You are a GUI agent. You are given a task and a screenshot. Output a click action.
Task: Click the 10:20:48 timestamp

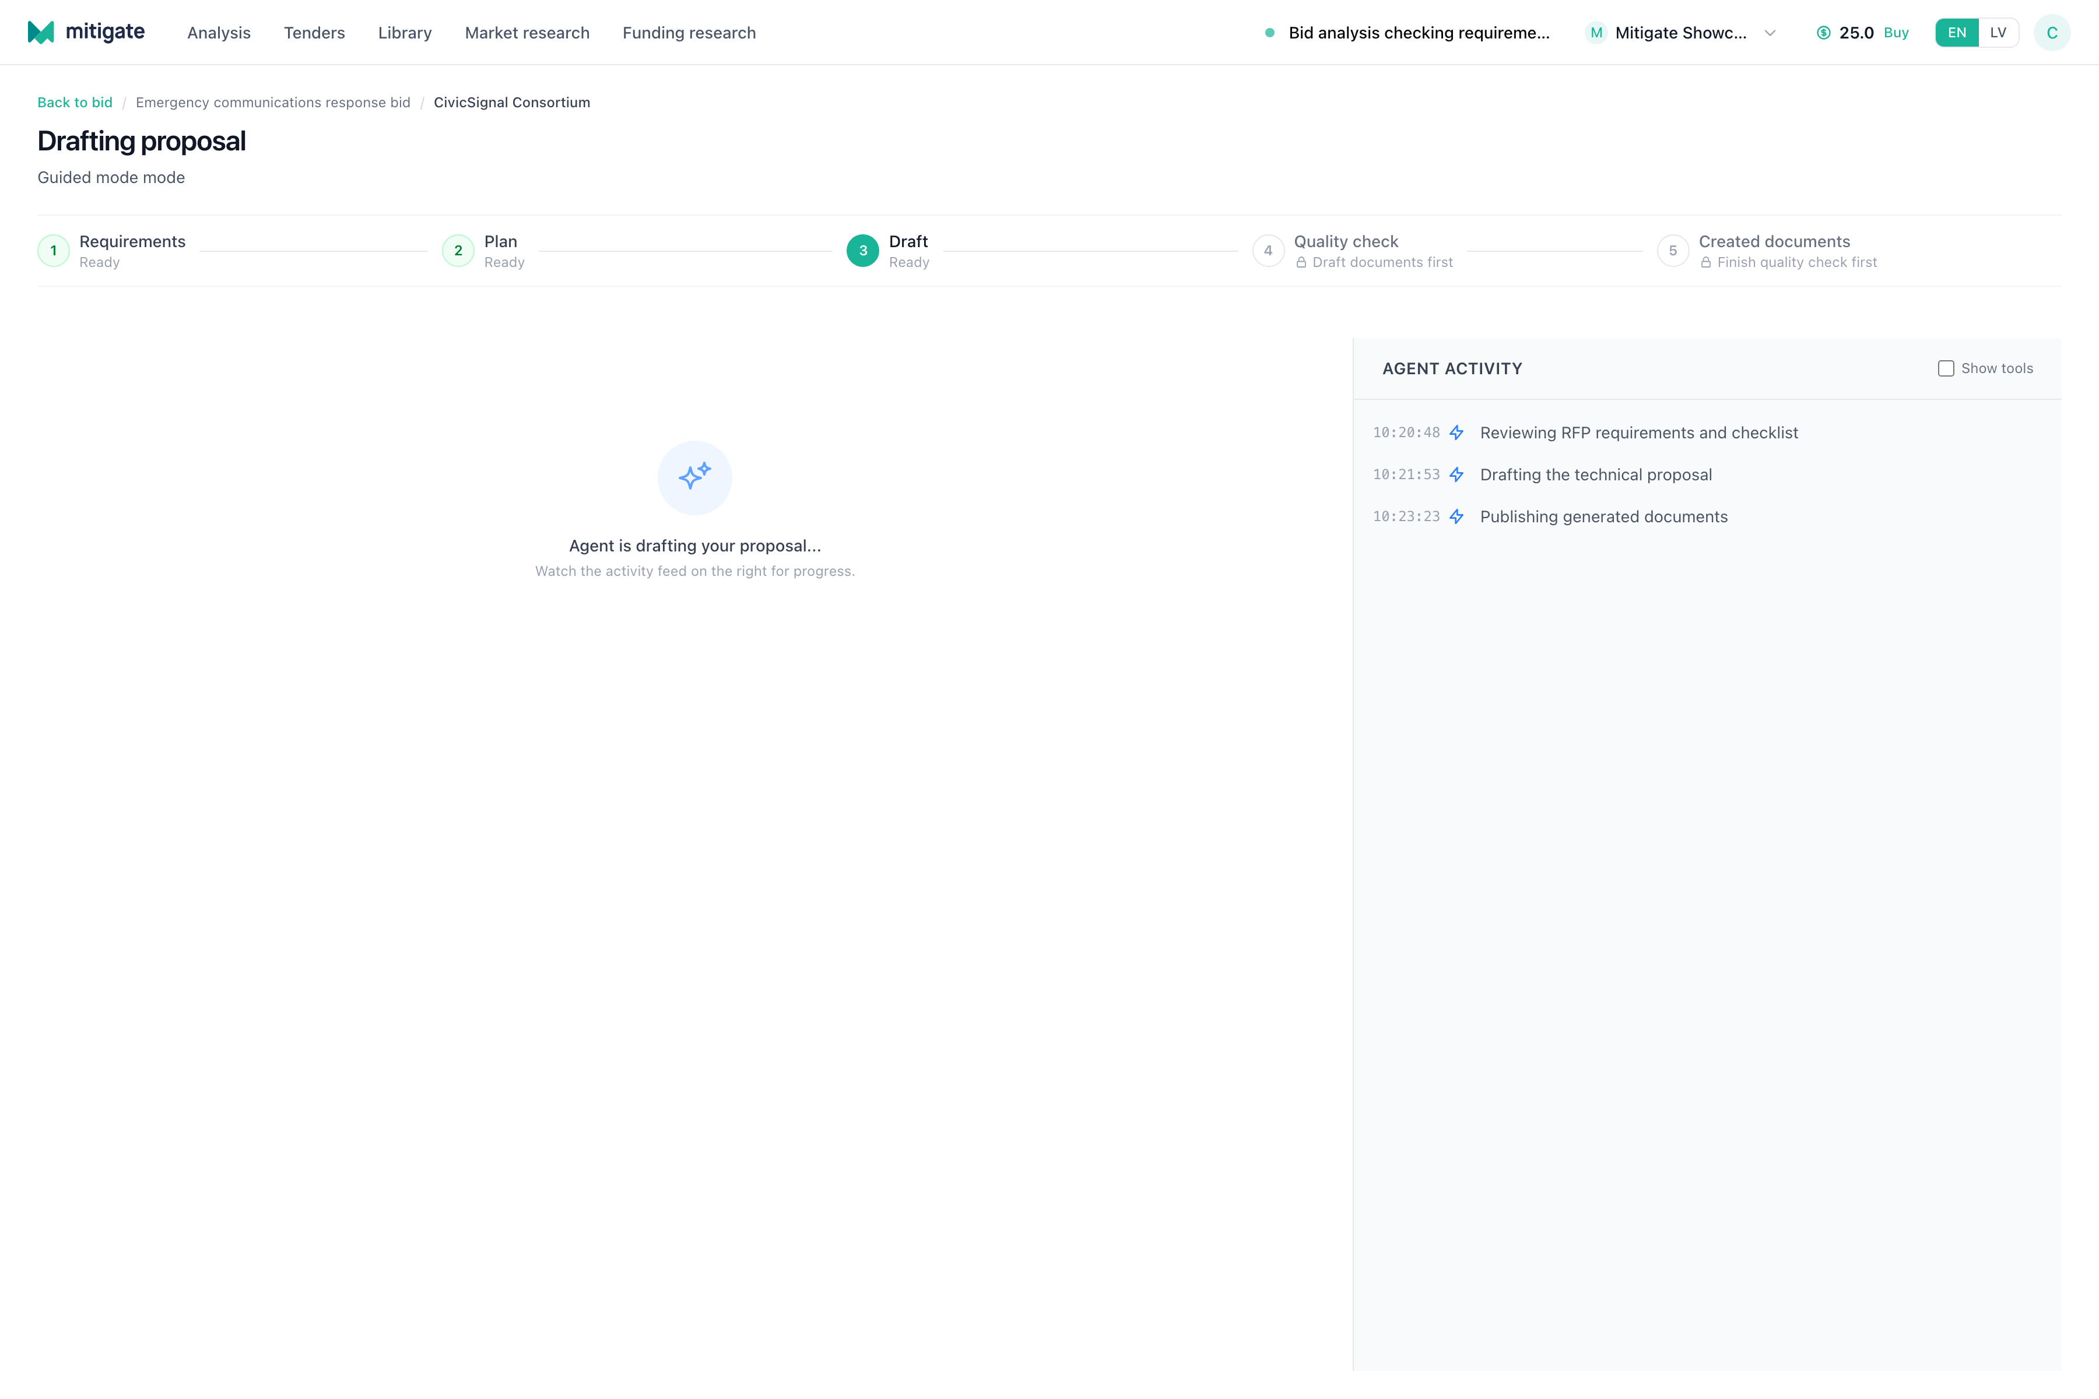click(1406, 433)
